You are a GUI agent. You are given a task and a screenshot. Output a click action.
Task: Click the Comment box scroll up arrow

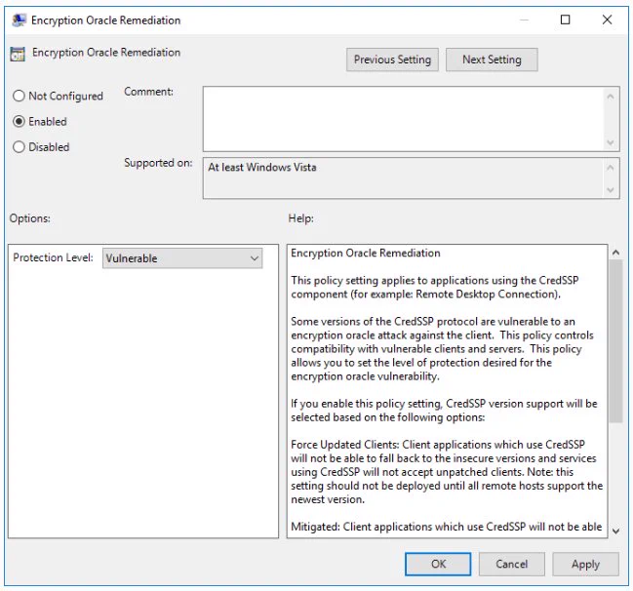[611, 97]
